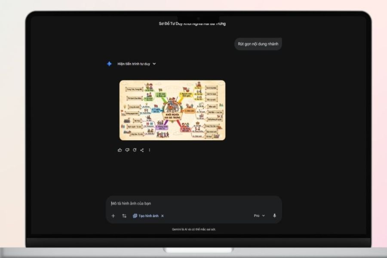This screenshot has height=258, width=387.
Task: Click the blue Gemini sparkle icon
Action: 109,64
